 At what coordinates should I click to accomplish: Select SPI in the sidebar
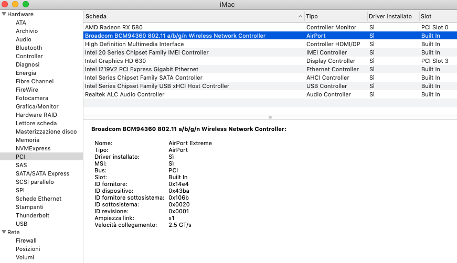pos(20,190)
